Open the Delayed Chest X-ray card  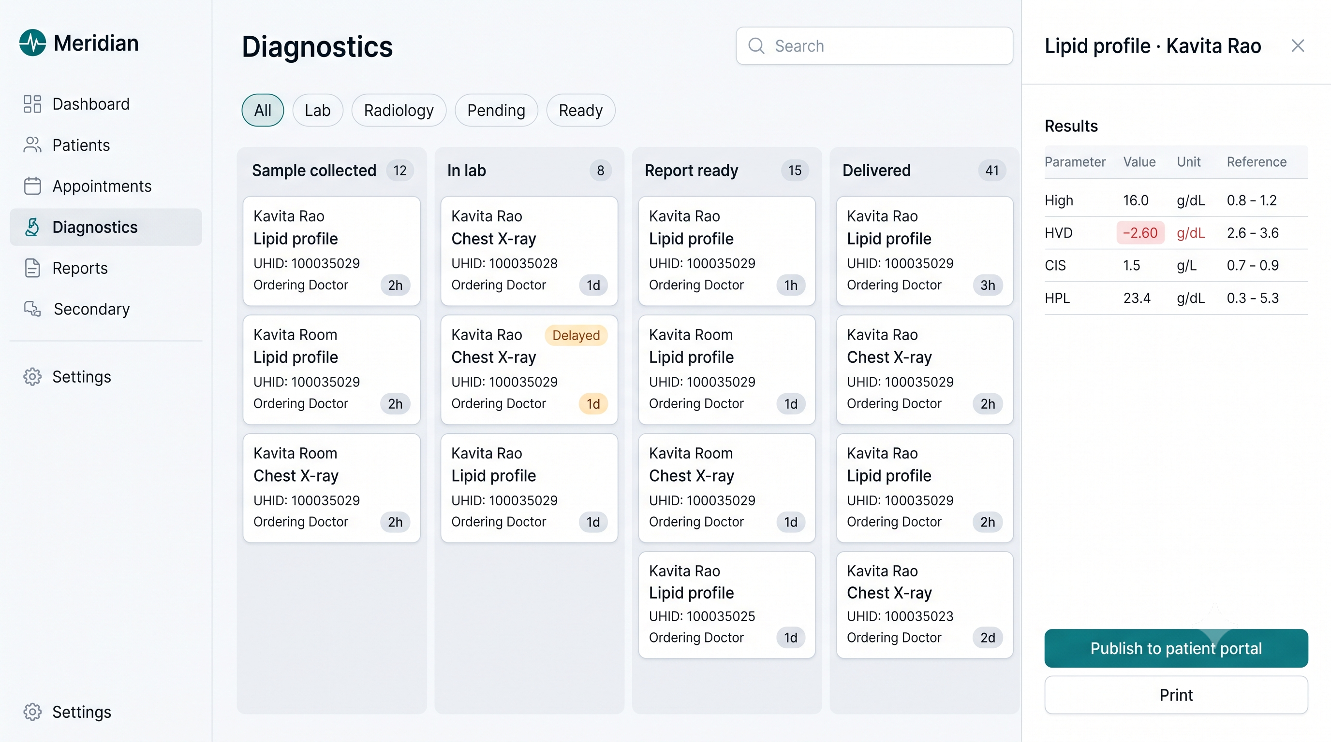point(529,370)
